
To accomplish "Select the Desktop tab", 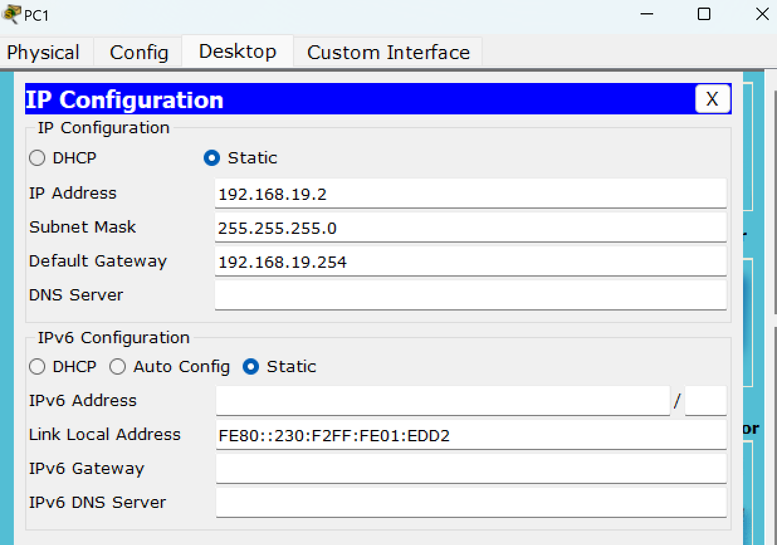I will pyautogui.click(x=238, y=51).
